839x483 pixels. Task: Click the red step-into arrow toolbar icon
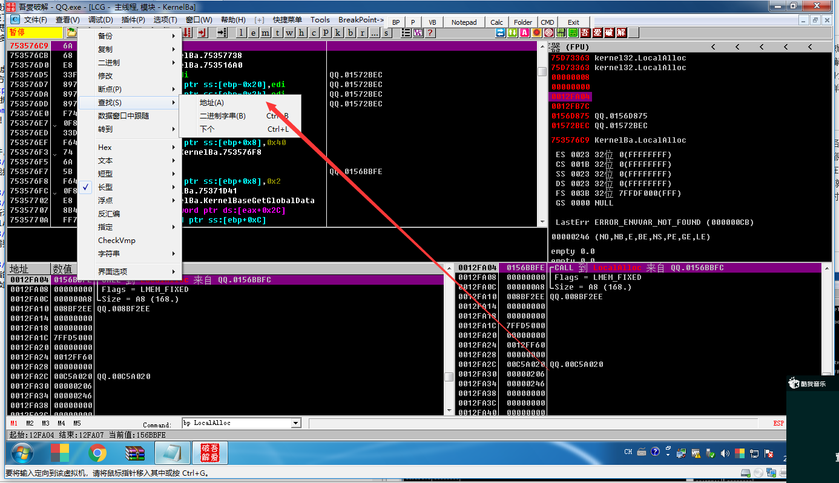[188, 33]
